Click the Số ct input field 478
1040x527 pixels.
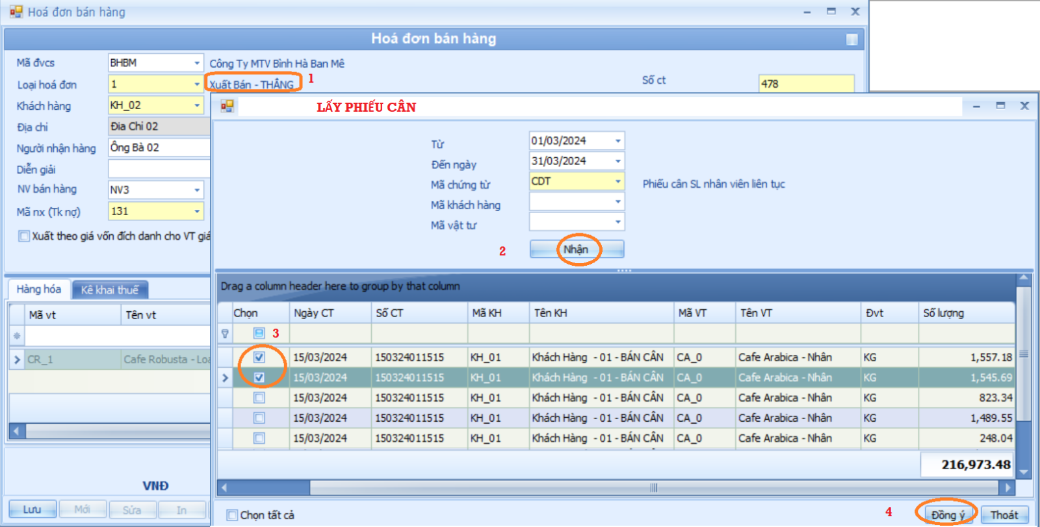806,84
